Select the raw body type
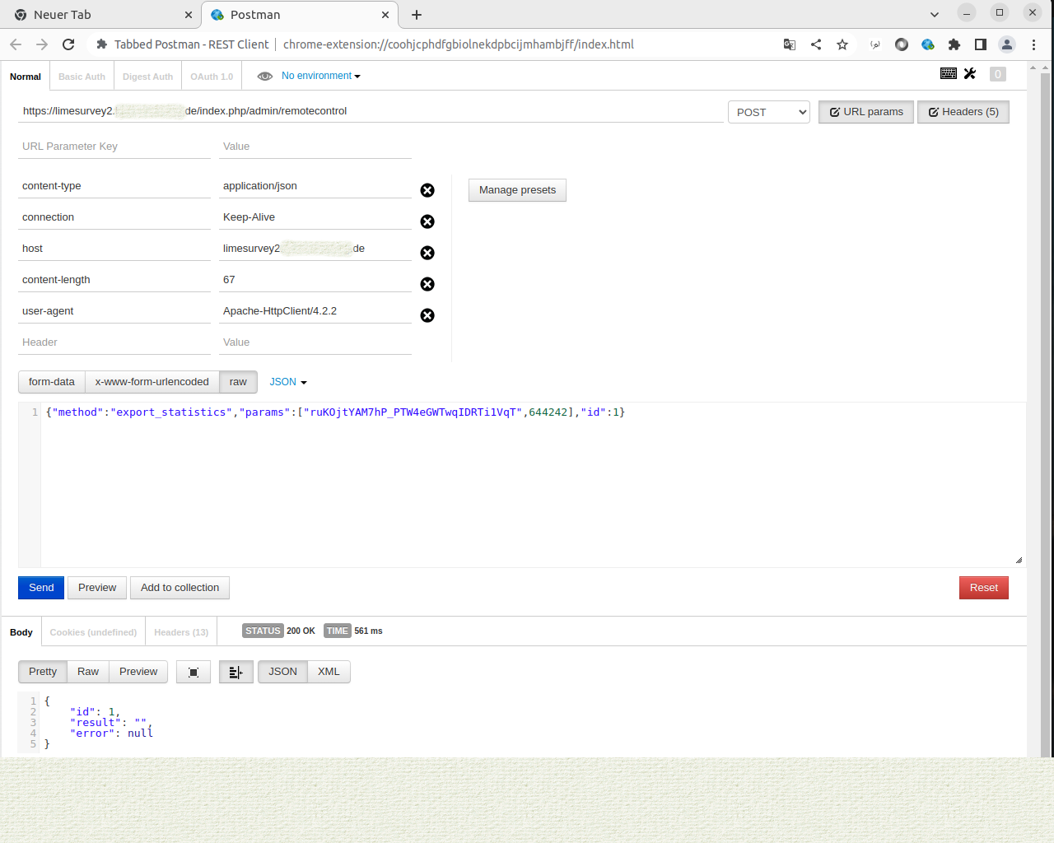1054x843 pixels. click(x=238, y=382)
